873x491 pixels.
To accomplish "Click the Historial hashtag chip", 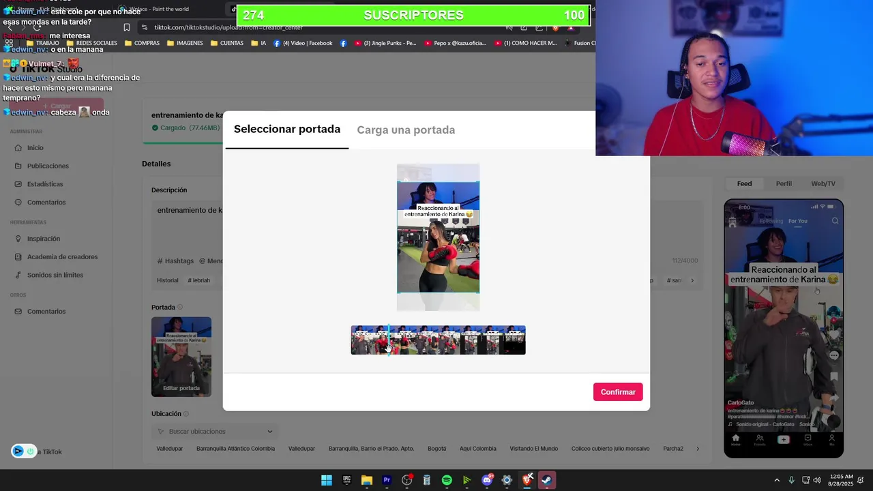I will coord(168,280).
